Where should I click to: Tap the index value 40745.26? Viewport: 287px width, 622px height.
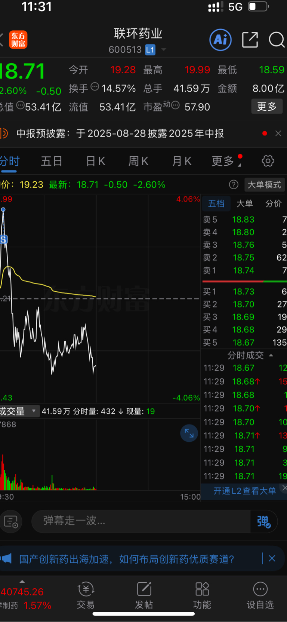(22, 592)
